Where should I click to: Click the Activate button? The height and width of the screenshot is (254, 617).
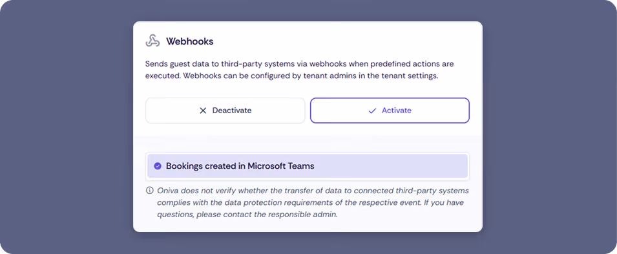pos(390,111)
